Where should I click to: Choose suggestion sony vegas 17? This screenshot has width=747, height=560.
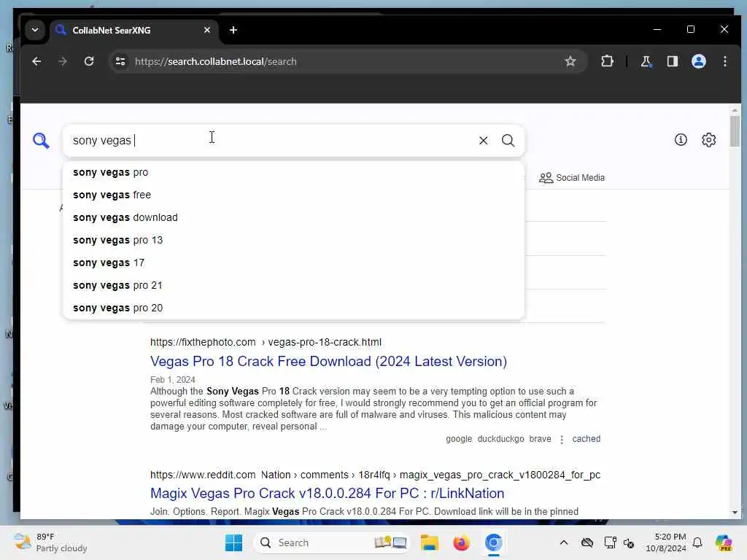[293, 262]
